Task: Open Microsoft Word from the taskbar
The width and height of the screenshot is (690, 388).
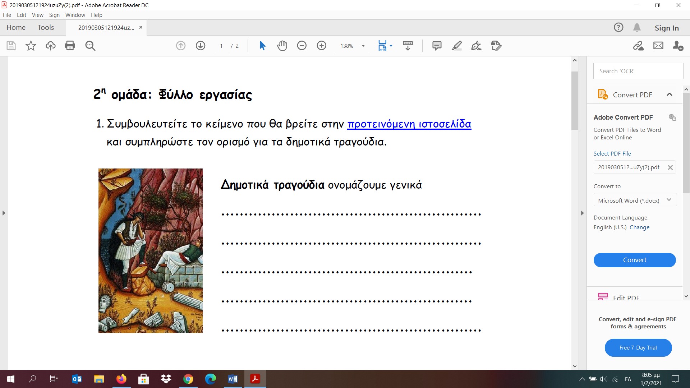Action: (233, 379)
